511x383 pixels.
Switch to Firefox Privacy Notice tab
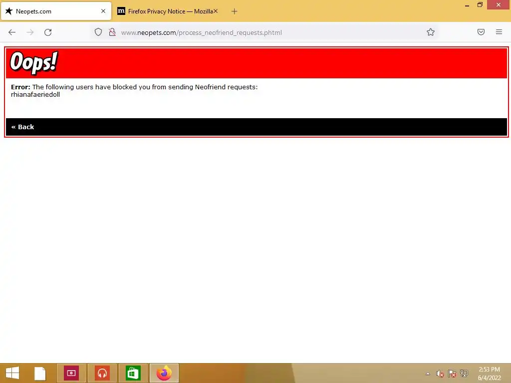168,11
